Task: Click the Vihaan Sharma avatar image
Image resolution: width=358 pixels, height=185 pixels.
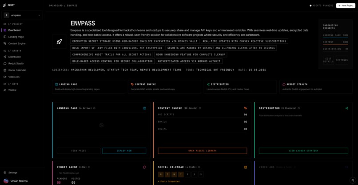Action: pyautogui.click(x=6, y=181)
